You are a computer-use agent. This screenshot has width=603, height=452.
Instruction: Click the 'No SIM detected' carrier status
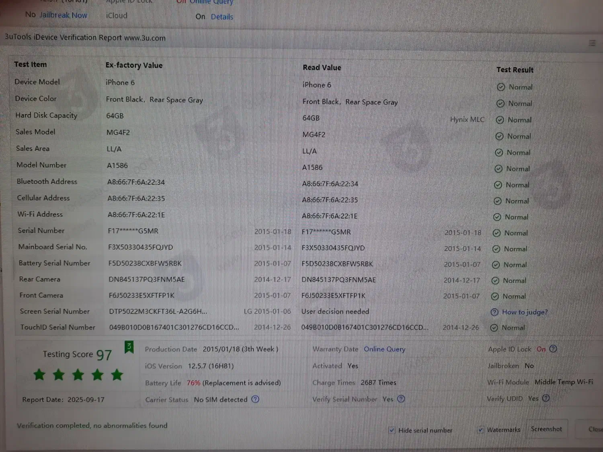[x=221, y=400]
